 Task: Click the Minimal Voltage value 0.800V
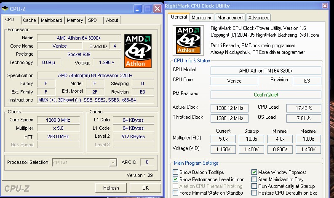[x=280, y=150]
